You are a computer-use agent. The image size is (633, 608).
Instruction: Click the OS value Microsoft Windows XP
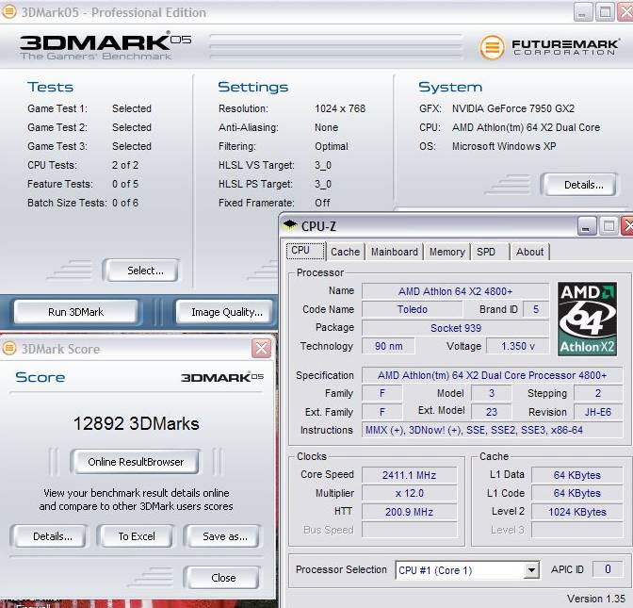coord(504,146)
